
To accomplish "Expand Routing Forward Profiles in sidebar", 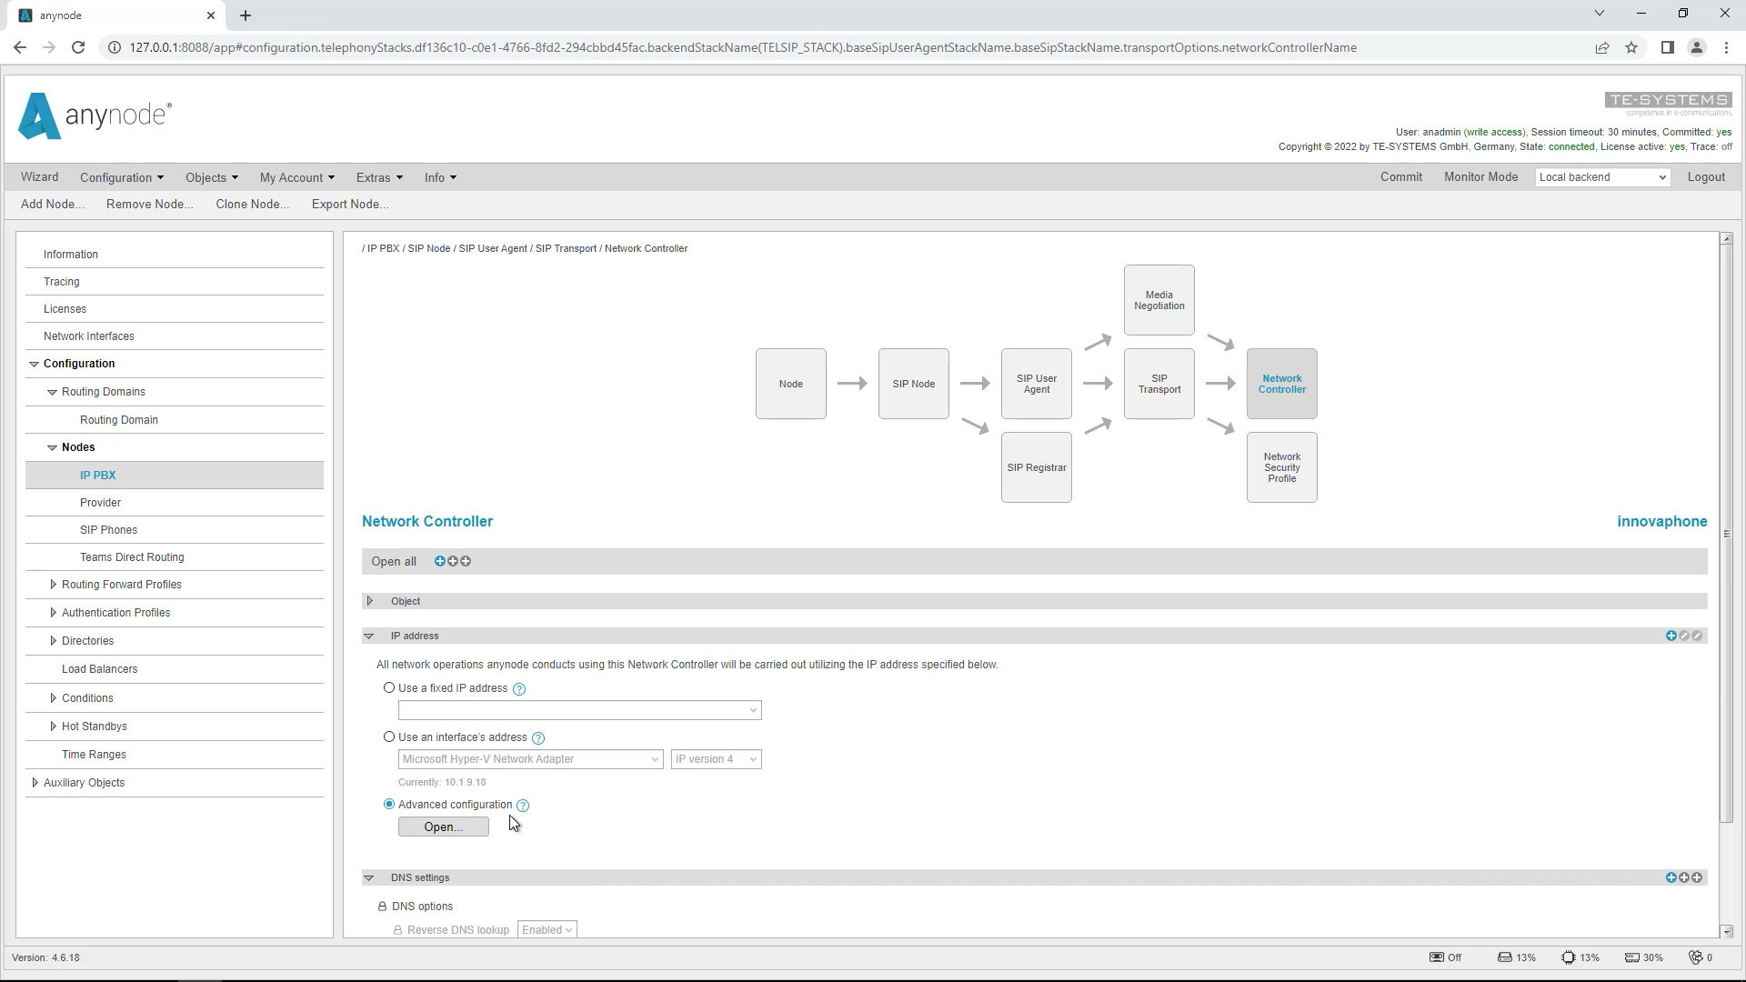I will (x=53, y=585).
